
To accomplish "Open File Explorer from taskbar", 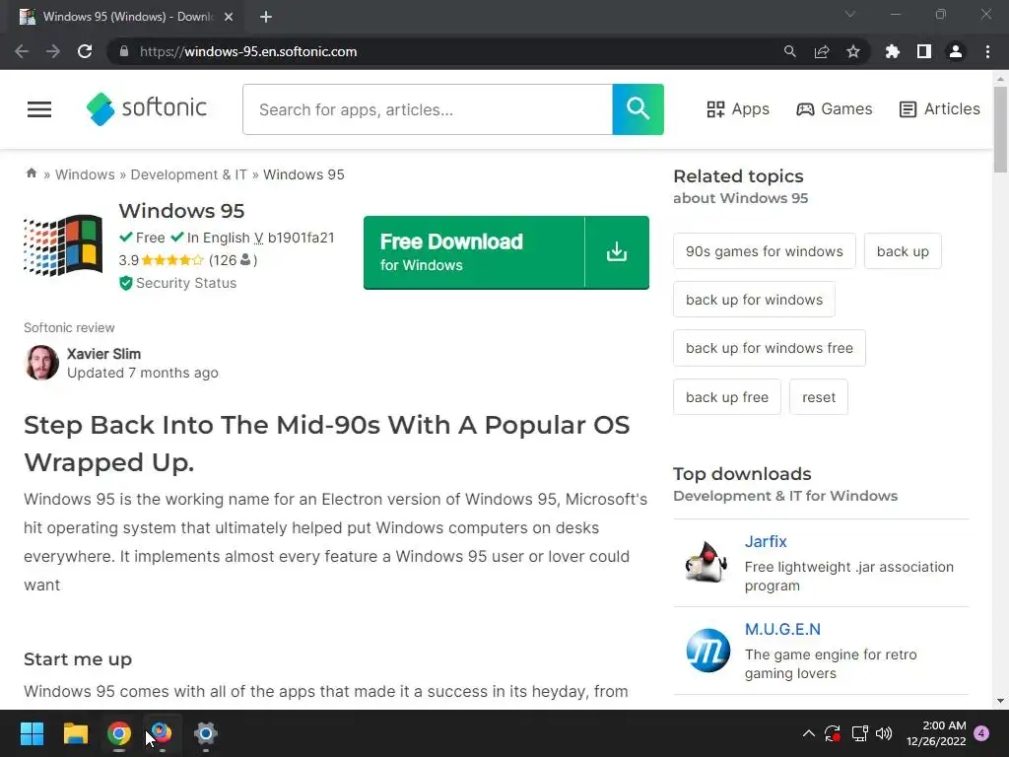I will (x=75, y=733).
